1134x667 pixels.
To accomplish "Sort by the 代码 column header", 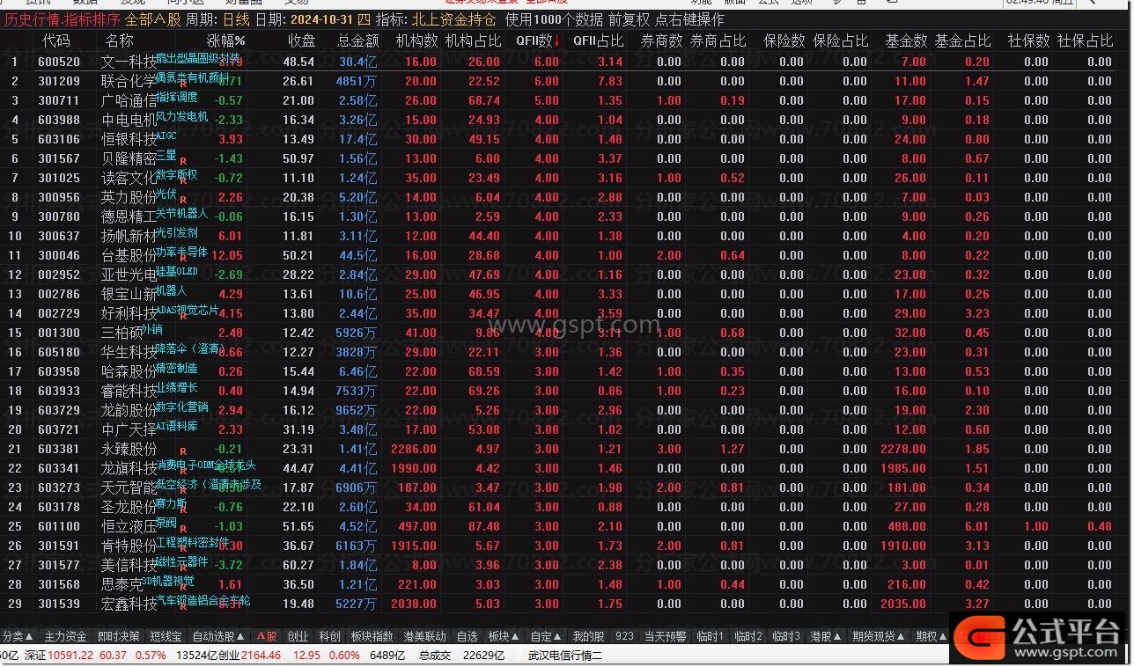I will (55, 40).
